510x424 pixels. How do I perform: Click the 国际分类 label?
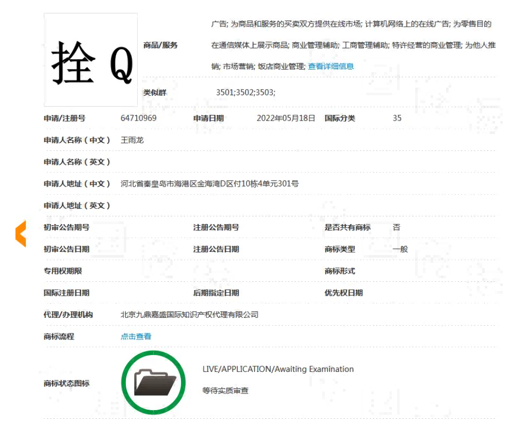[339, 118]
